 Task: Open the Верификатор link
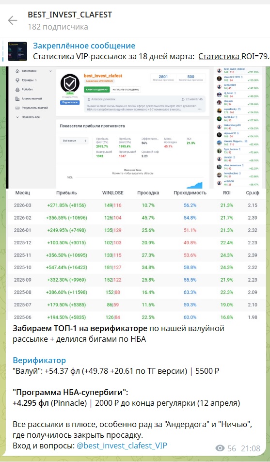39,360
